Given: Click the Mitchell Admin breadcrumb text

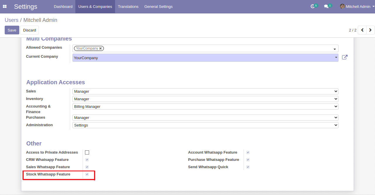Looking at the screenshot, I should 40,20.
